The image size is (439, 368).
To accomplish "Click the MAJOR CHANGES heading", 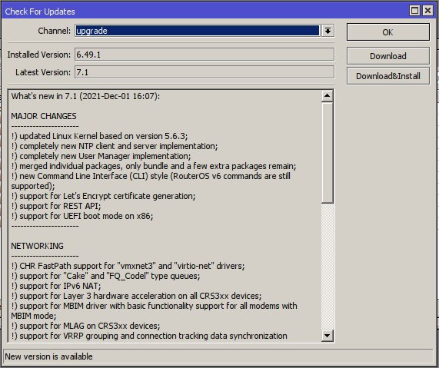I will click(44, 116).
